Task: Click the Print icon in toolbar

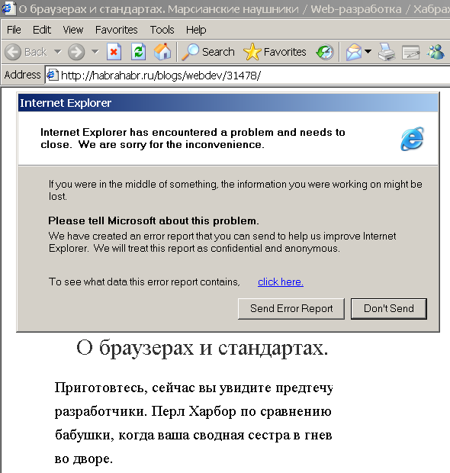Action: click(387, 52)
